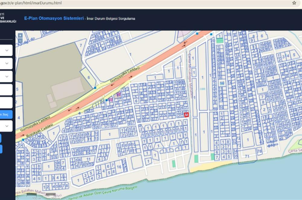Open the dropdown directly below the Seç button

pyautogui.click(x=6, y=126)
